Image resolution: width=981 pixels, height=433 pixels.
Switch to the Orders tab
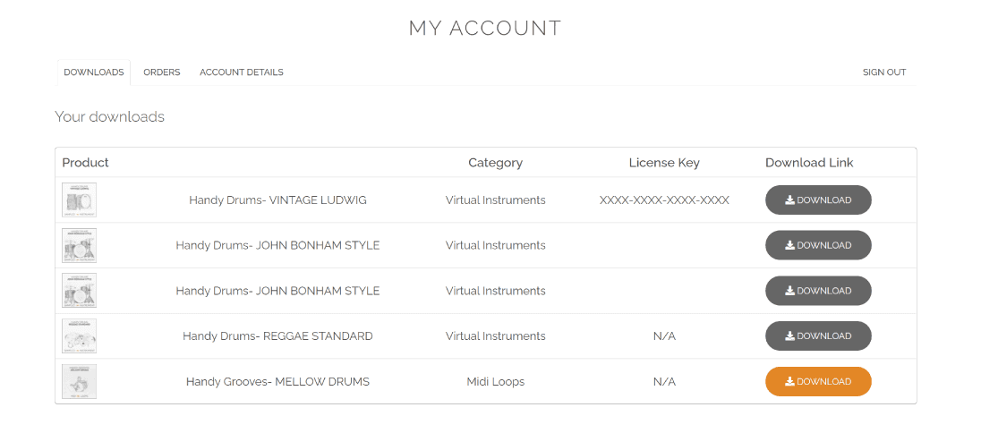click(162, 72)
